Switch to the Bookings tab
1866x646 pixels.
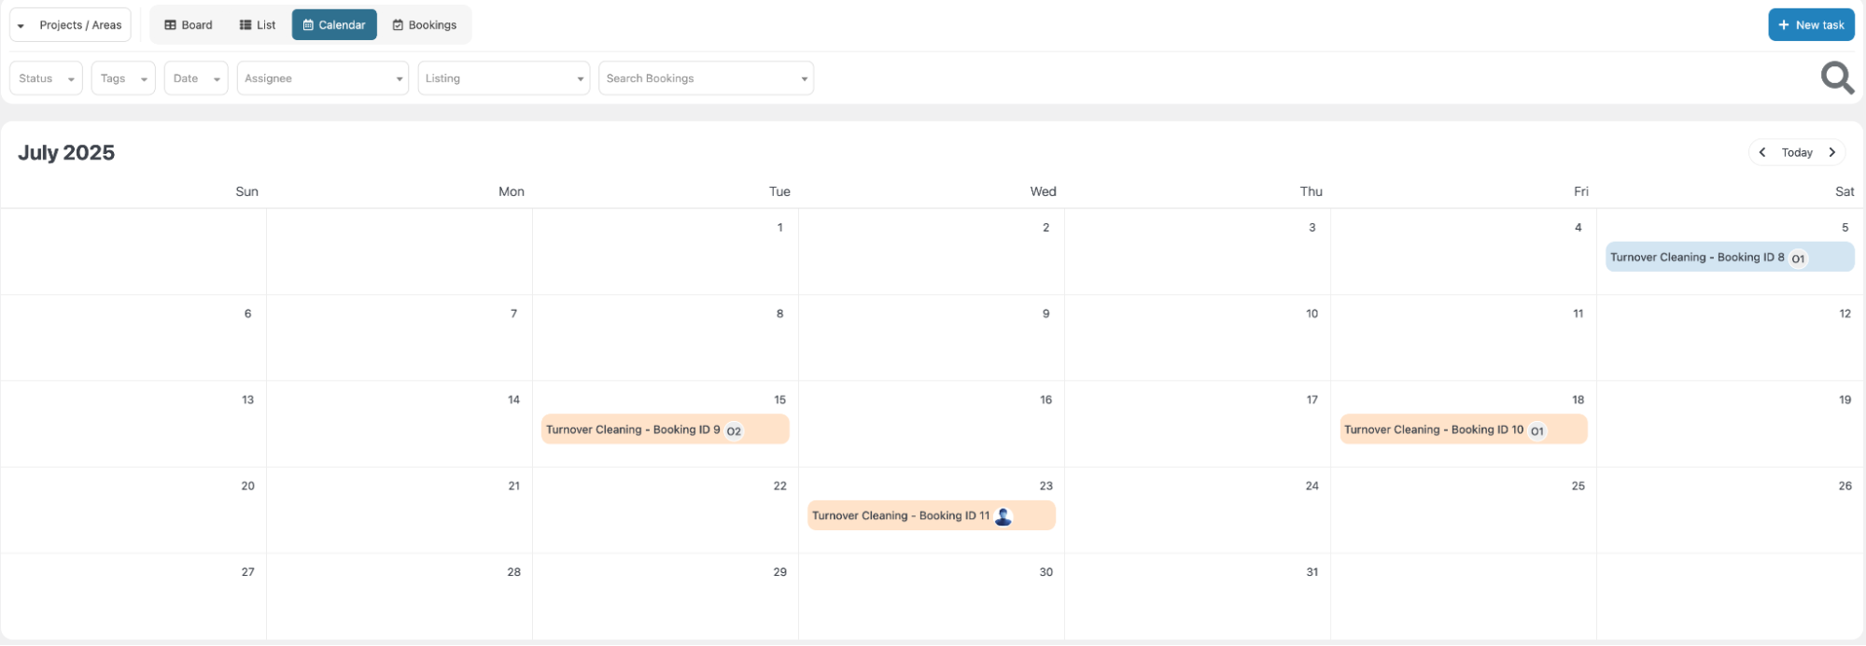(x=425, y=25)
